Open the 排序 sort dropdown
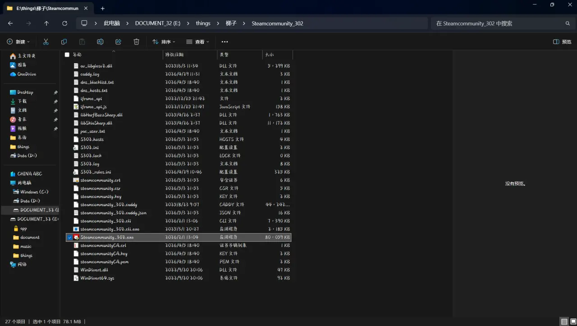Viewport: 577px width, 326px height. (x=164, y=41)
